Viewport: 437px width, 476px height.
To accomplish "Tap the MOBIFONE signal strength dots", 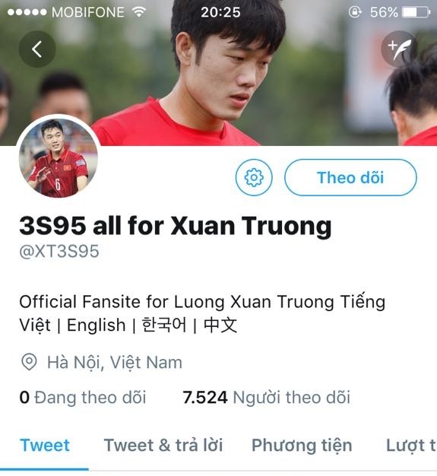I will [x=27, y=12].
